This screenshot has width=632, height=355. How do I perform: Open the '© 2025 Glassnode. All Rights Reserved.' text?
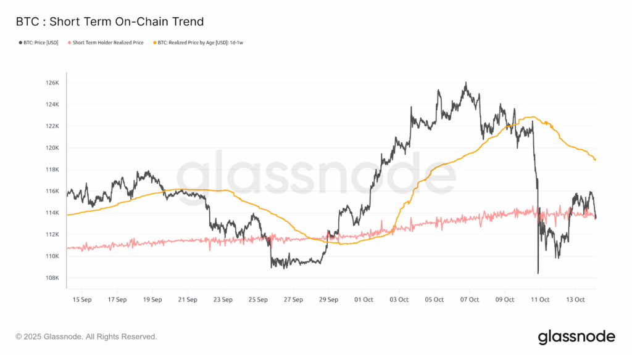(x=86, y=337)
